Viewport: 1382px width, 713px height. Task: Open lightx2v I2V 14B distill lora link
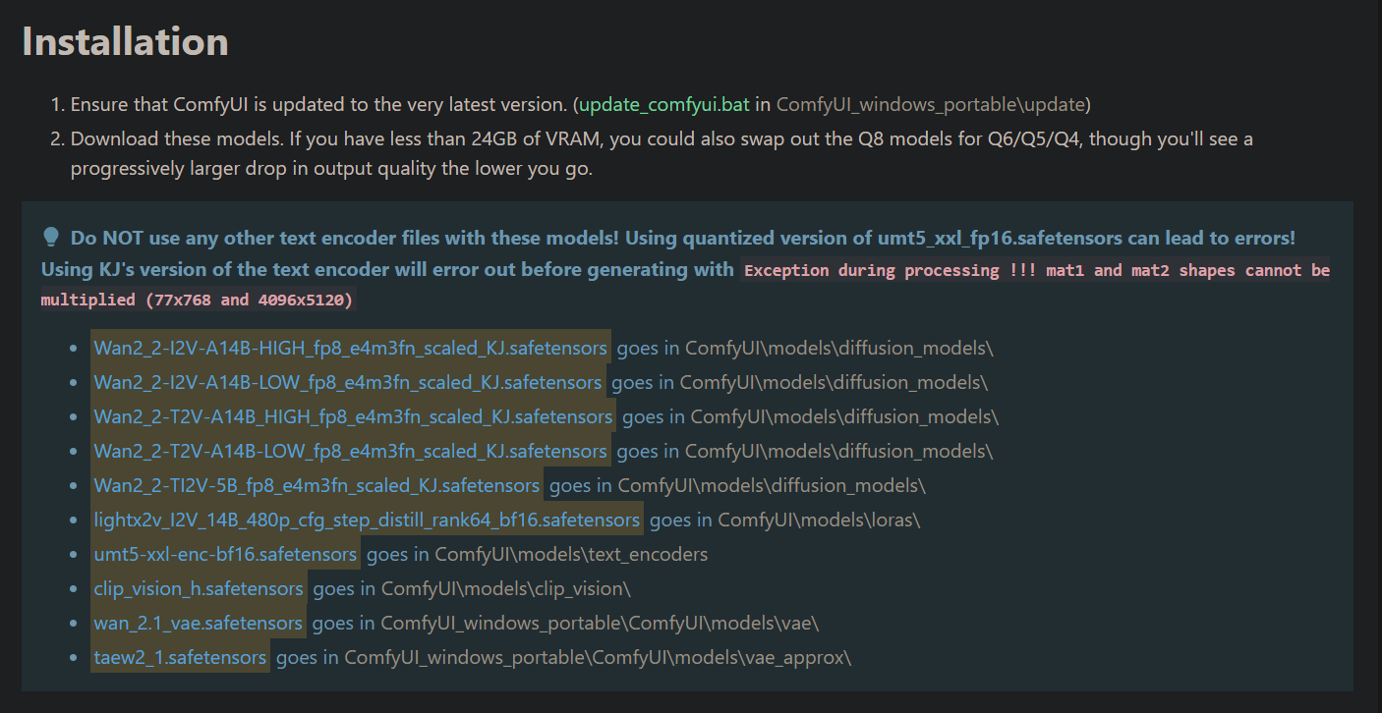(x=368, y=520)
